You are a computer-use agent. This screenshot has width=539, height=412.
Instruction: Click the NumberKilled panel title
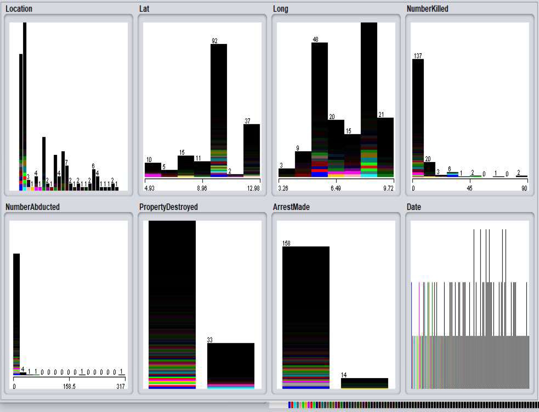pyautogui.click(x=427, y=9)
